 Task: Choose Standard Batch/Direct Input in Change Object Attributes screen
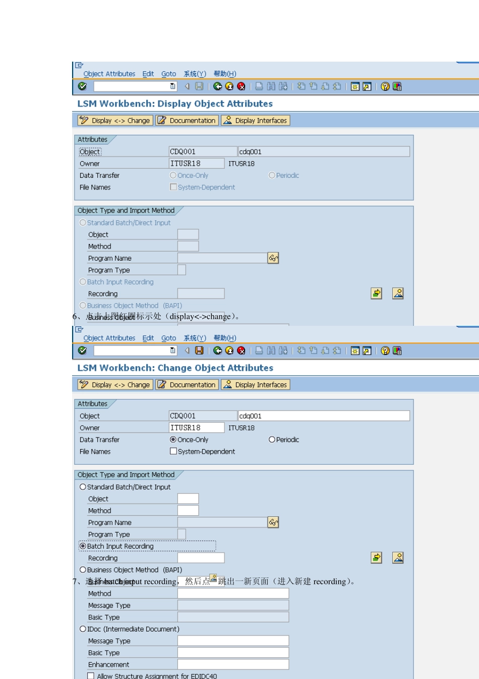click(x=83, y=487)
